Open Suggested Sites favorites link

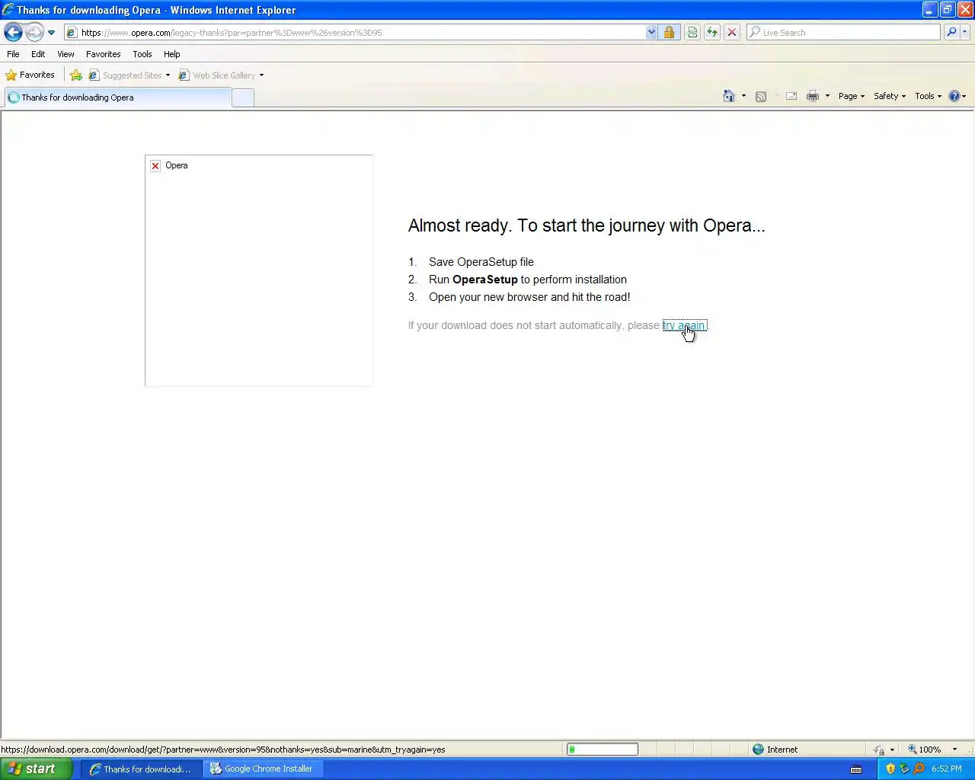pos(129,75)
